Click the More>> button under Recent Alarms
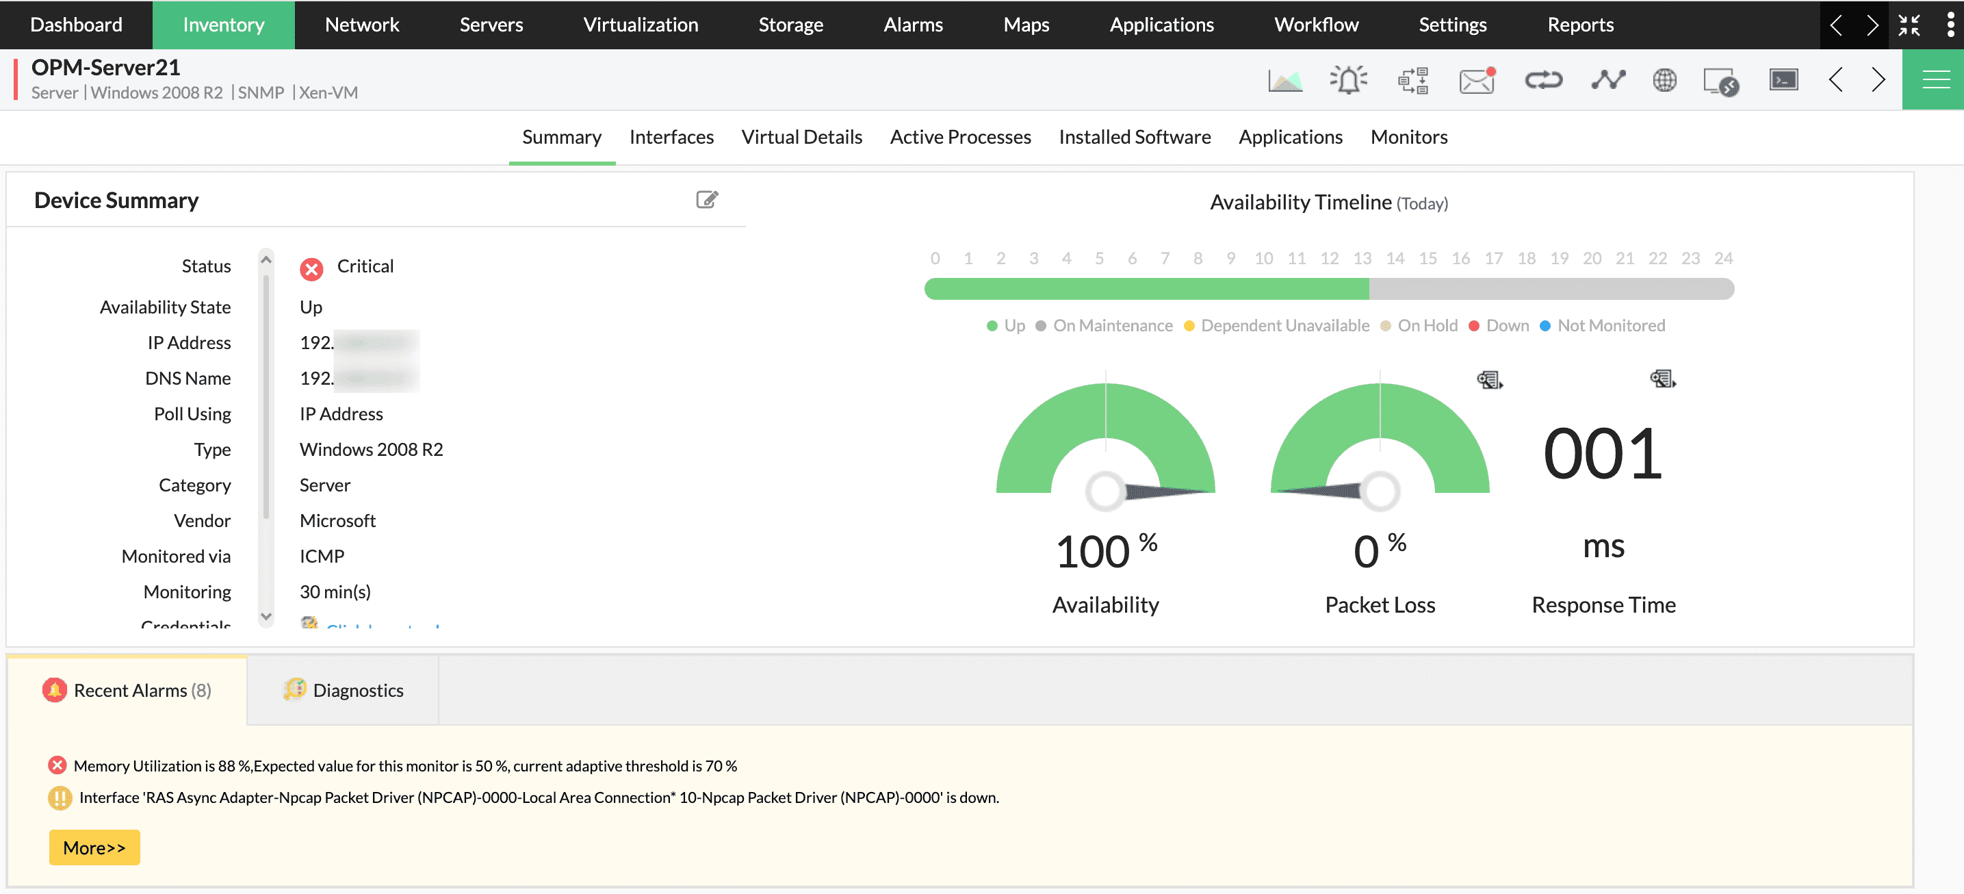The width and height of the screenshot is (1964, 894). pyautogui.click(x=94, y=847)
